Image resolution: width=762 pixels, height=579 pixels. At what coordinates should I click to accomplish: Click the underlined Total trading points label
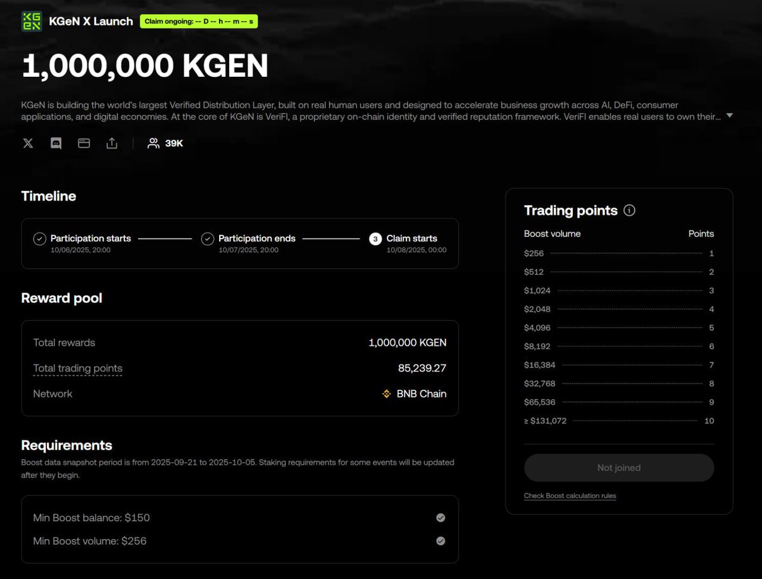click(77, 368)
